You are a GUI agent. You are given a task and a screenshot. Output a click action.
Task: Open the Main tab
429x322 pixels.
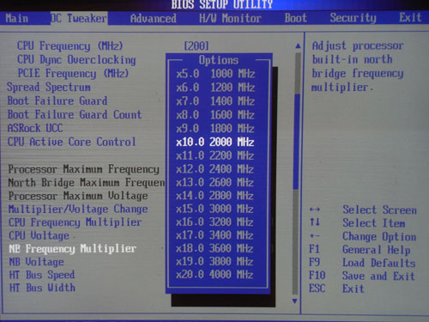click(17, 18)
